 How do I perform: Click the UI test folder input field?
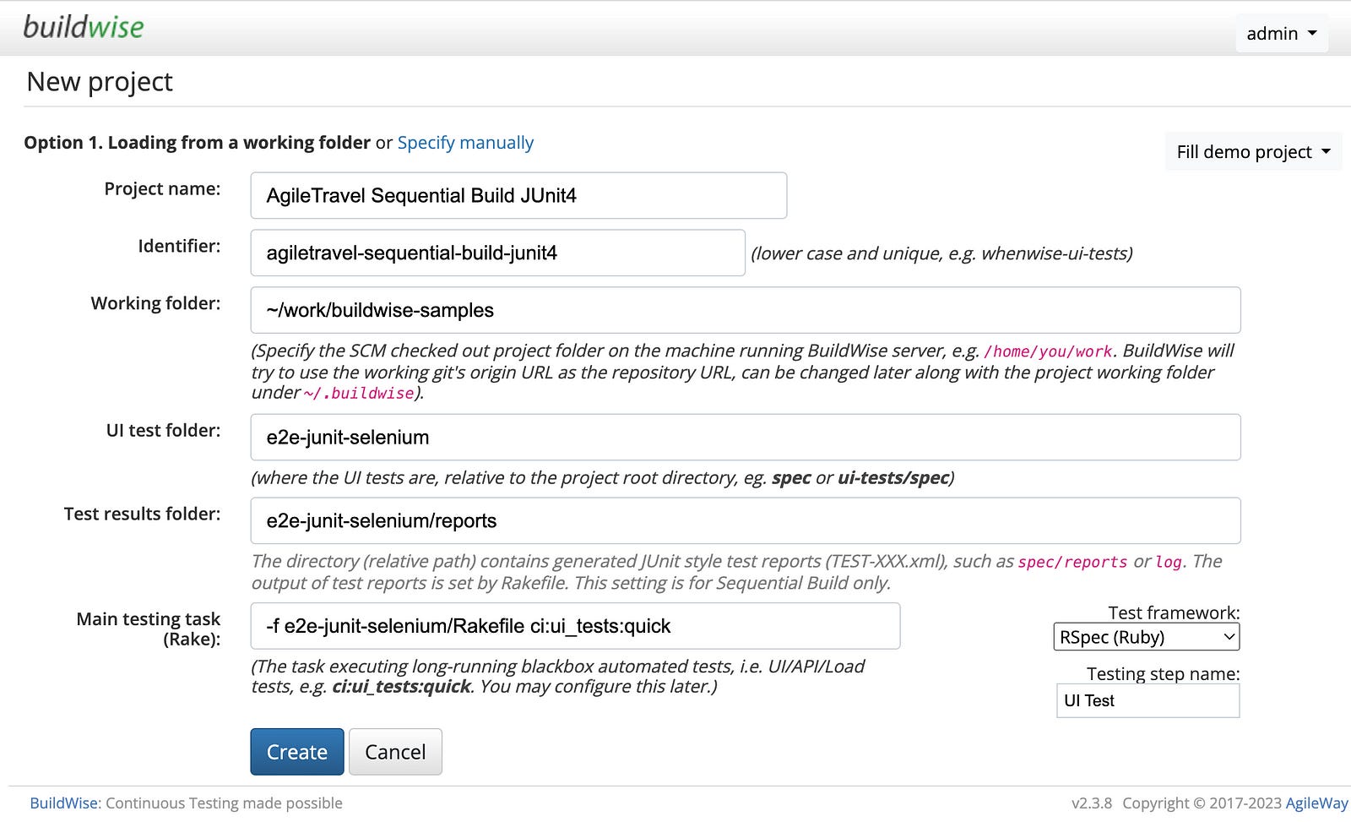coord(745,437)
